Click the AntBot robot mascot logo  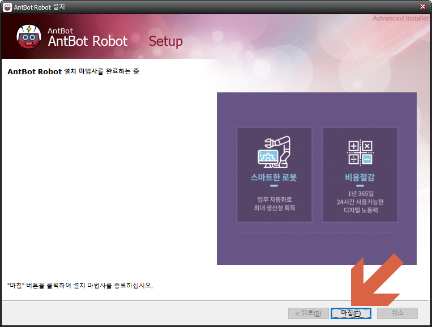[29, 36]
